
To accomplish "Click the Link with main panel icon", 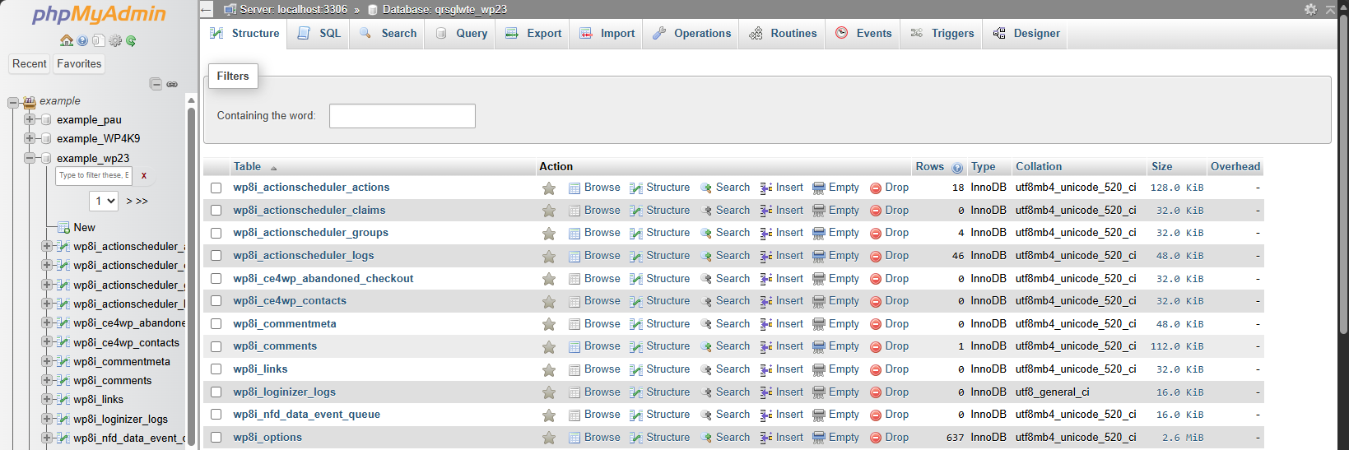I will [x=172, y=84].
